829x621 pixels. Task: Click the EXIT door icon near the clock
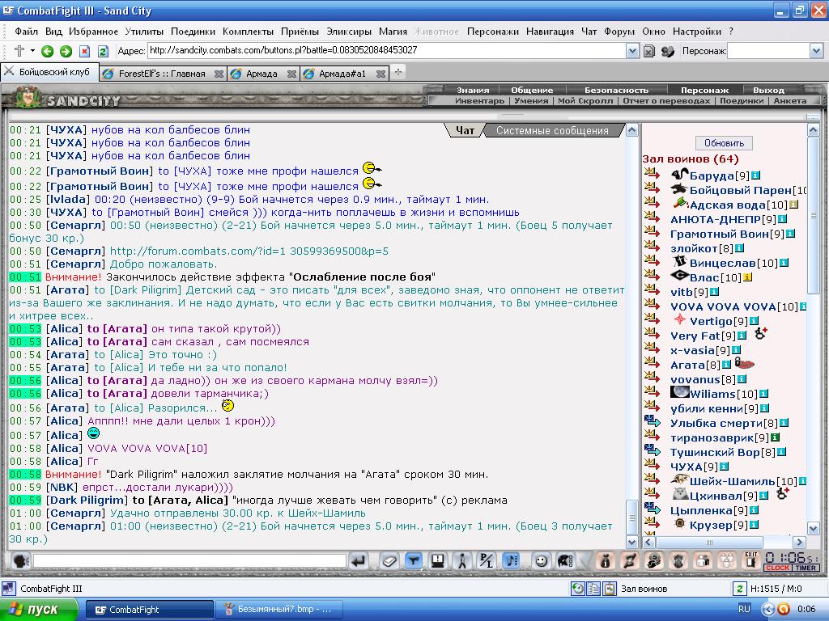(750, 560)
